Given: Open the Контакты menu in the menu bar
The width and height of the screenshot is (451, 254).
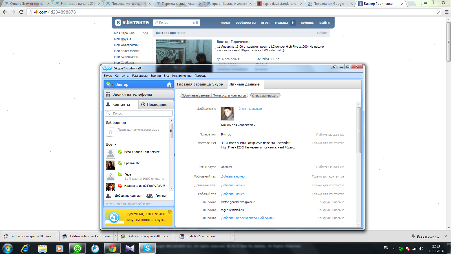Looking at the screenshot, I should tap(122, 76).
